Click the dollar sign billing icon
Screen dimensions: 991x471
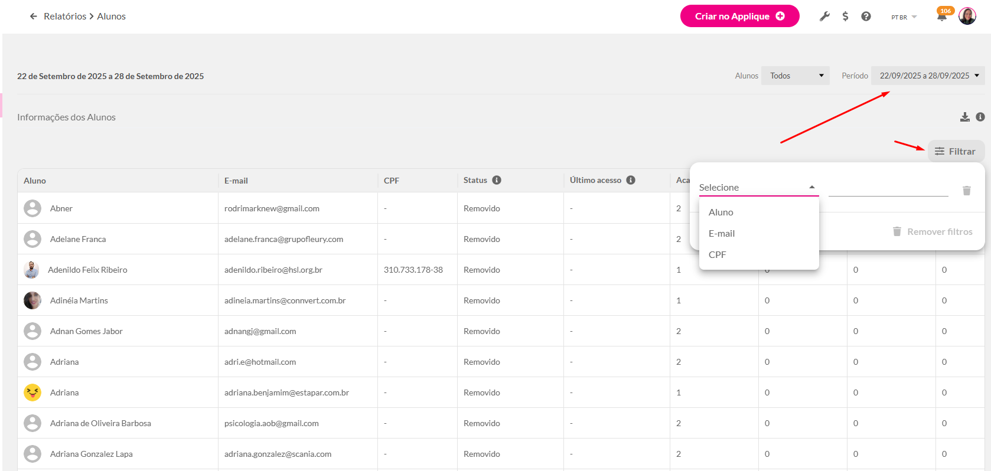pyautogui.click(x=845, y=17)
